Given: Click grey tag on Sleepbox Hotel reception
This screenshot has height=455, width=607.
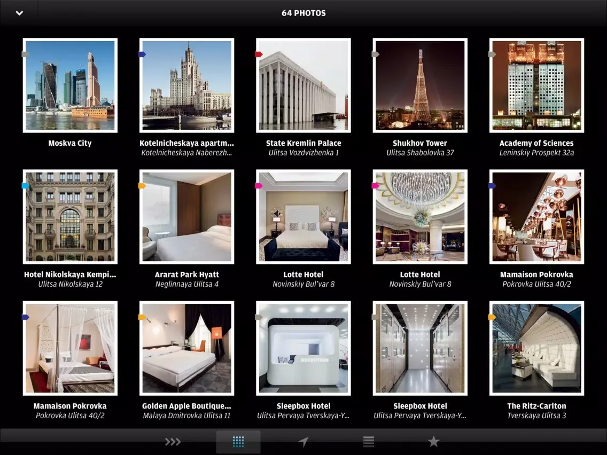Looking at the screenshot, I should (x=259, y=317).
